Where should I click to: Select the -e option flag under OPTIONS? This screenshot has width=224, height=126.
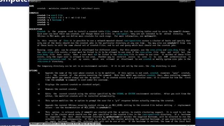tap(38, 94)
